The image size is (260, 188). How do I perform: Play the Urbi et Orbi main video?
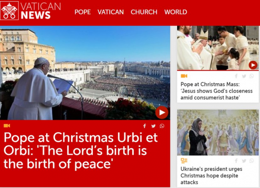pyautogui.click(x=162, y=112)
